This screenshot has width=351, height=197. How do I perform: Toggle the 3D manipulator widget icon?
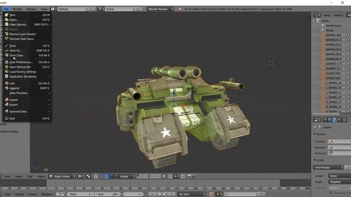[x=101, y=176]
